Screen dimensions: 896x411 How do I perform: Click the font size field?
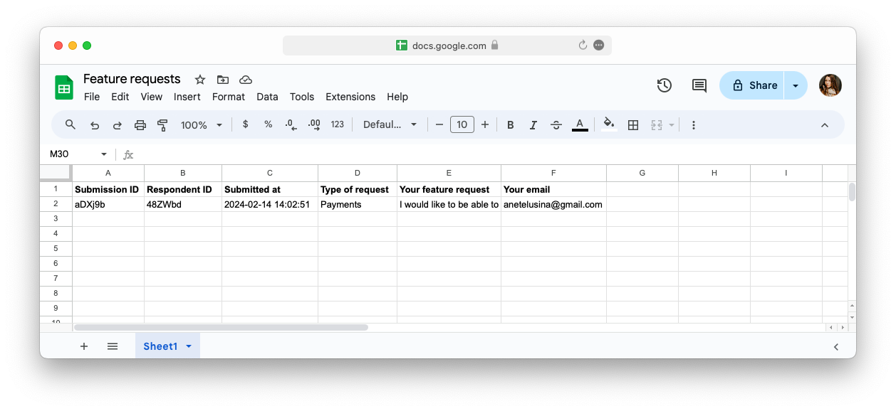[x=462, y=125]
